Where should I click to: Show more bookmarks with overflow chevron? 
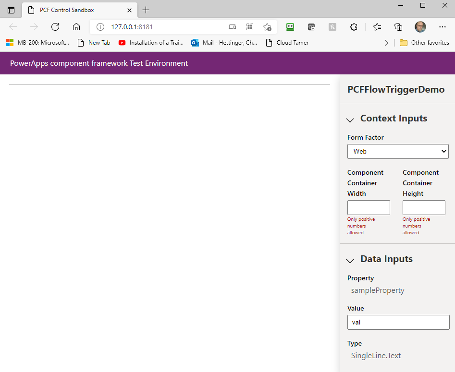[386, 43]
